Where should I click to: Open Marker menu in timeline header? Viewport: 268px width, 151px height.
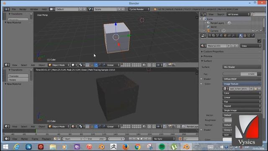24,139
